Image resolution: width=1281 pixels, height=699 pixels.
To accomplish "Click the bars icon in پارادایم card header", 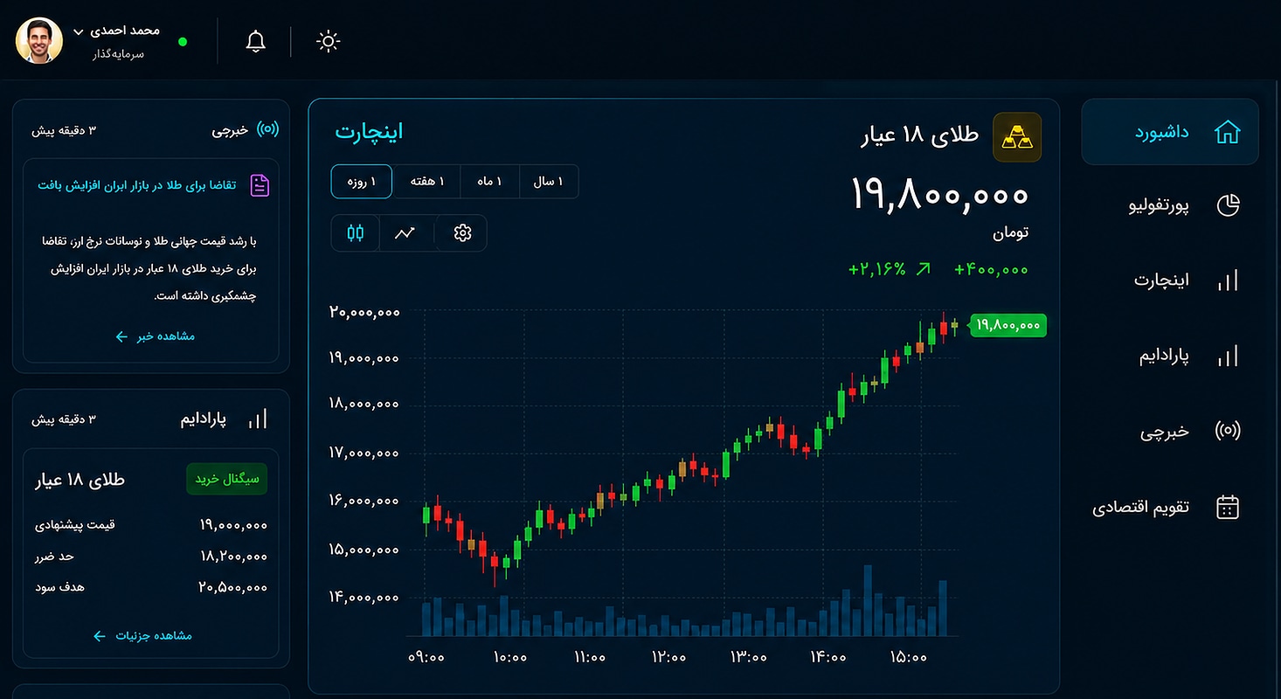I will coord(258,419).
